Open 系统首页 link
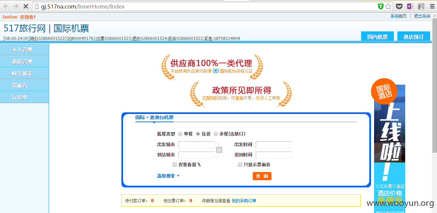The height and width of the screenshot is (213, 437). (399, 16)
